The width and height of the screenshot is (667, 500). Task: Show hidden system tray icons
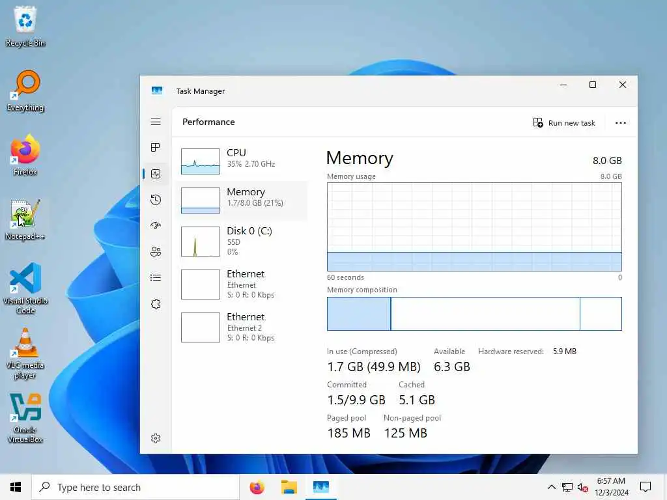(x=551, y=487)
